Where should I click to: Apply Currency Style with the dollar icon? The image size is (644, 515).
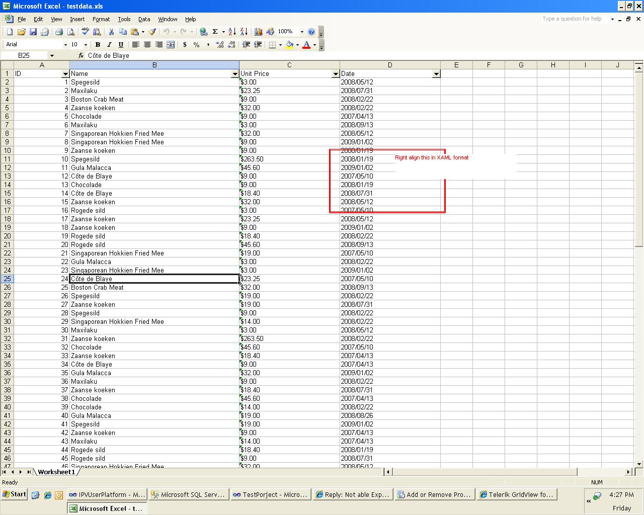pos(185,45)
